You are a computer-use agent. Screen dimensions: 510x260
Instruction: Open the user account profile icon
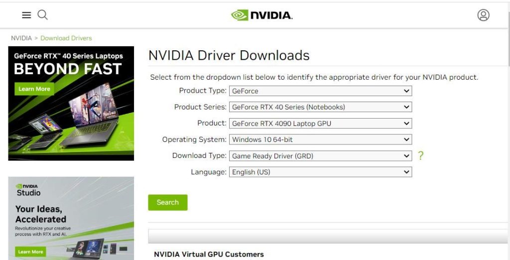(483, 15)
